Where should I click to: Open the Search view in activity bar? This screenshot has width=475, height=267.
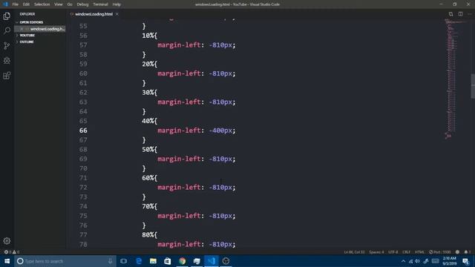click(7, 30)
